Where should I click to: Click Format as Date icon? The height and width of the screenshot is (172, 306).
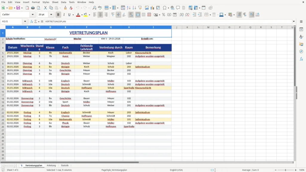175,15
